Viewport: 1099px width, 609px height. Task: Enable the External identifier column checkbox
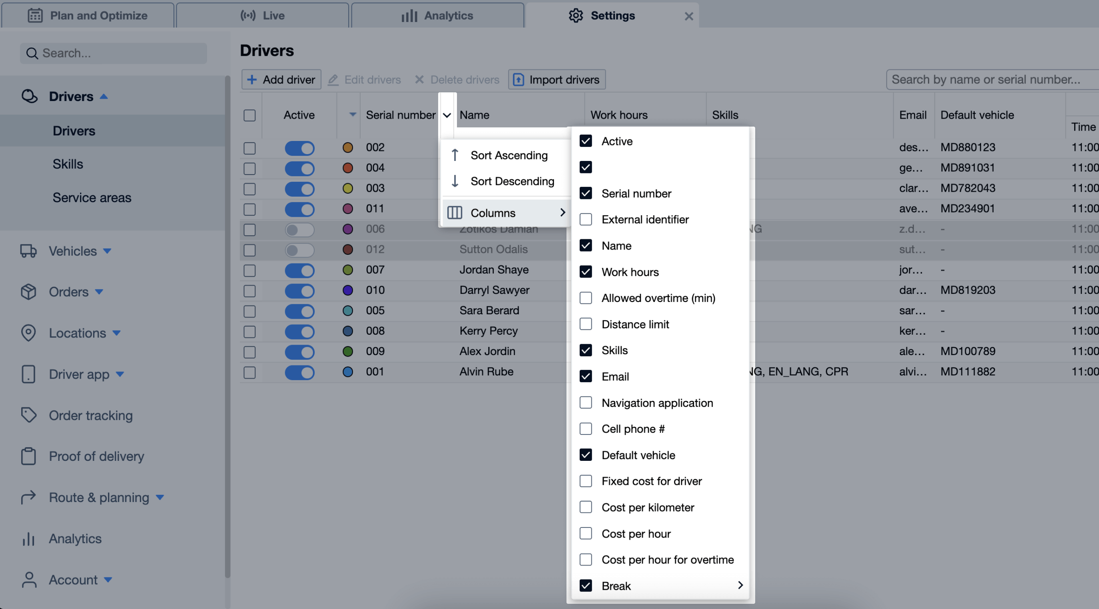point(586,220)
